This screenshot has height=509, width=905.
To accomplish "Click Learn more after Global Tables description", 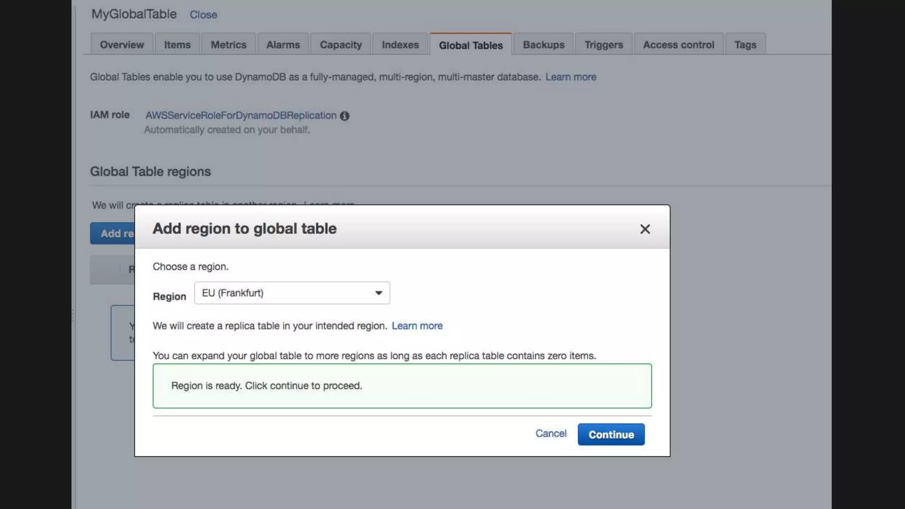I will point(570,77).
